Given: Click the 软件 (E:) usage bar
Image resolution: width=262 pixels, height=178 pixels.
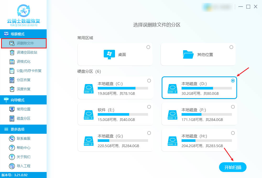Looking at the screenshot, I should (x=123, y=114).
